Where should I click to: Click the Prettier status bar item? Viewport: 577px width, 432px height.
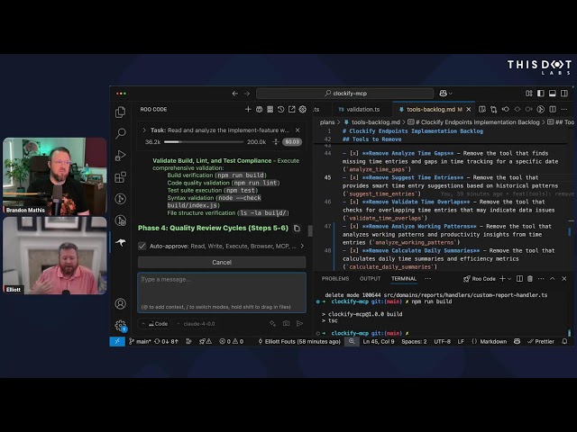click(x=541, y=342)
